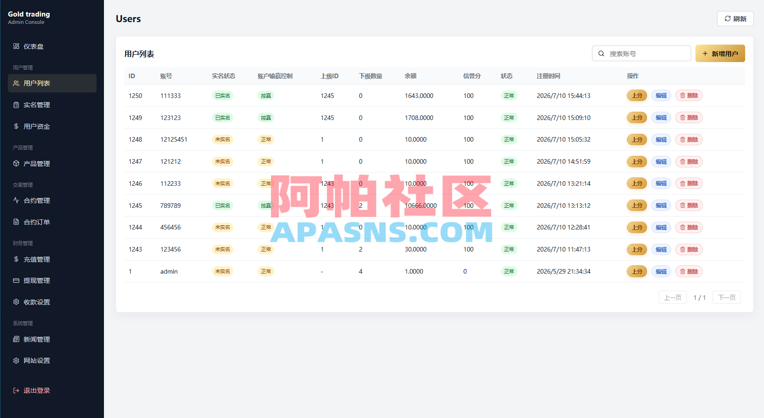Click the balance 1643.0000 cell
764x418 pixels.
[419, 96]
